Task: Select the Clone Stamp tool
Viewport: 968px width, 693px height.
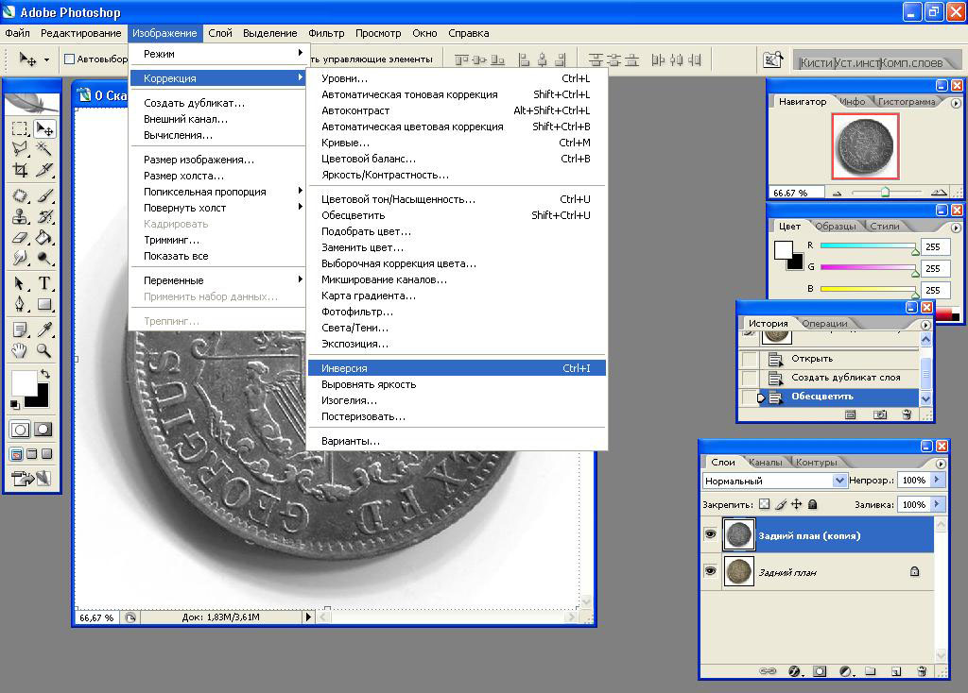Action: (x=20, y=217)
